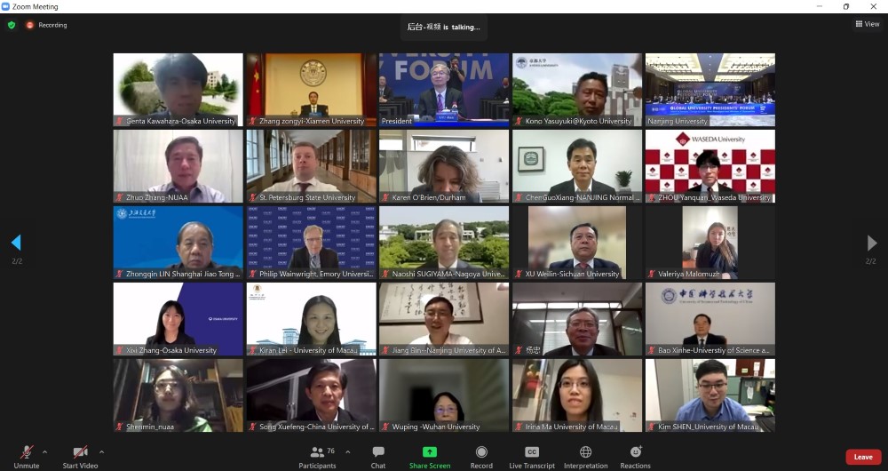This screenshot has height=471, width=888.
Task: Go to previous page with left arrow
Action: coord(15,243)
